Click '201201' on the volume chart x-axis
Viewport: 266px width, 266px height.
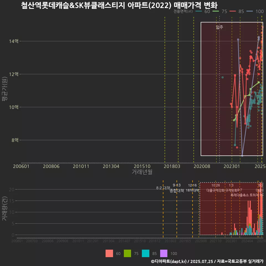pos(93,241)
